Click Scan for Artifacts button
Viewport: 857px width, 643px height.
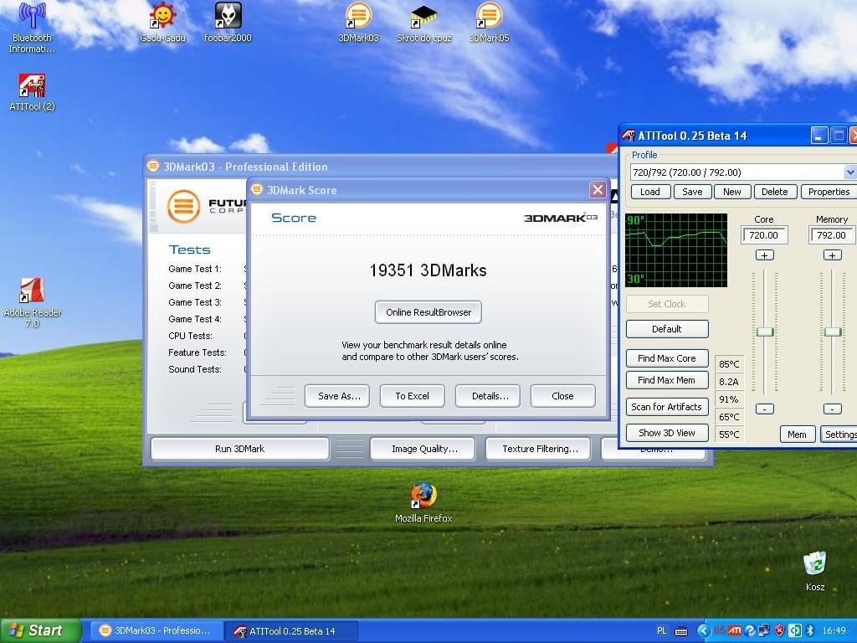click(x=667, y=407)
